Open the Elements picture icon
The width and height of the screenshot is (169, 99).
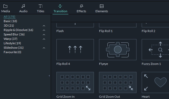[x=102, y=6]
